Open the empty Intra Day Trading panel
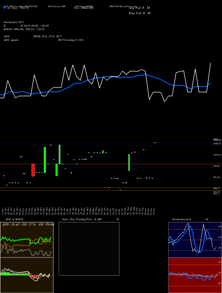The height and width of the screenshot is (293, 222). [89, 249]
